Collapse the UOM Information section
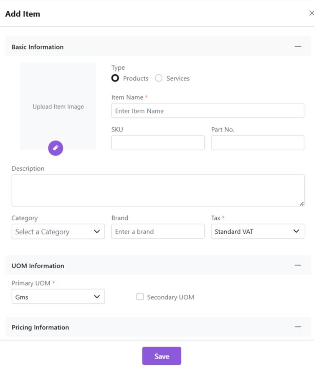Viewport: 314px width, 366px height. pyautogui.click(x=298, y=265)
